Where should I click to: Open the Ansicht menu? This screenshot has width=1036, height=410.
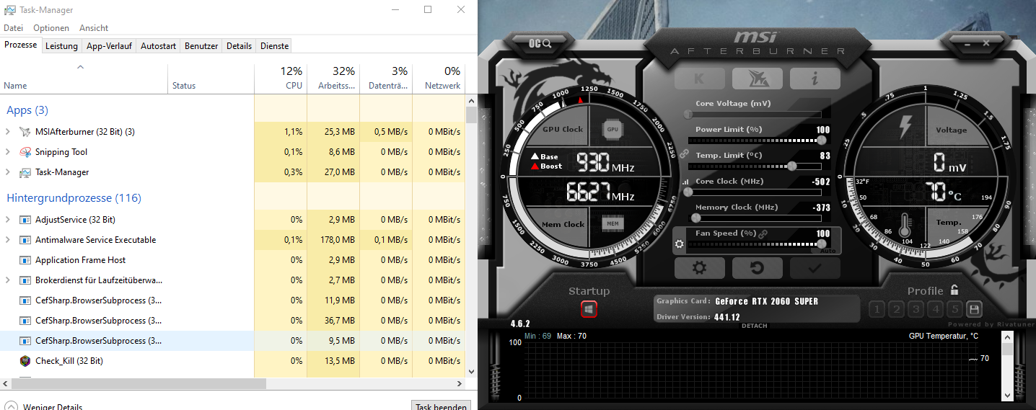94,28
